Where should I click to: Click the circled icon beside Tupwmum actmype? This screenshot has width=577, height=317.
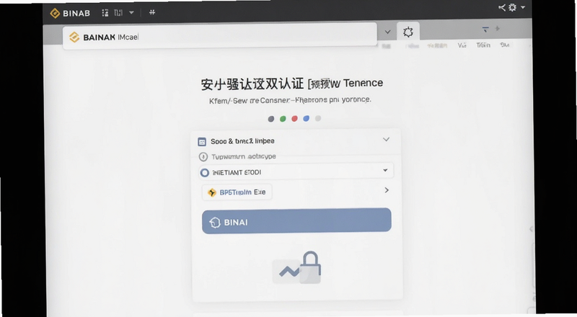(203, 156)
